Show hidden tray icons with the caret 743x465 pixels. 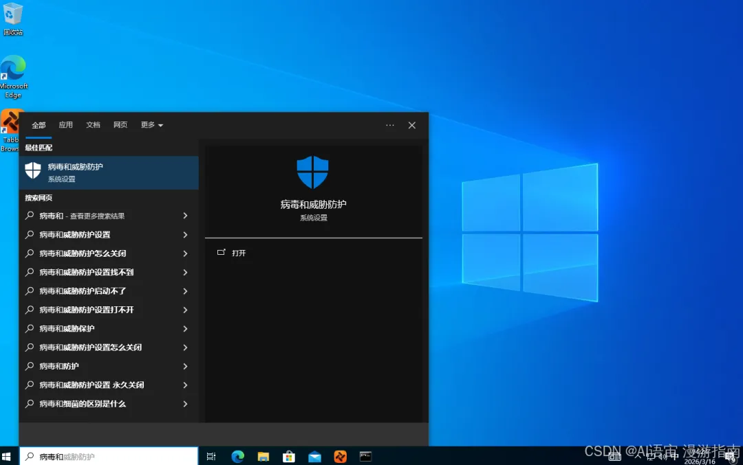[x=638, y=457]
